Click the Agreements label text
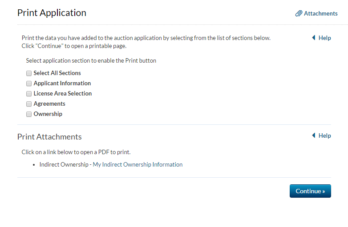This screenshot has width=348, height=227. click(49, 104)
